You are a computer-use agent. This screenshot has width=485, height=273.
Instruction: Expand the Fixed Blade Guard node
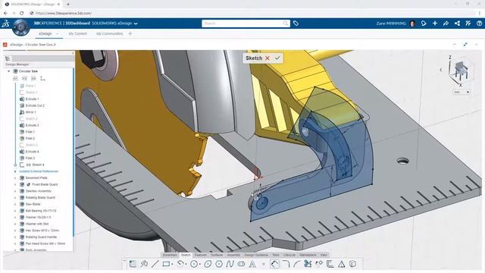pyautogui.click(x=15, y=184)
